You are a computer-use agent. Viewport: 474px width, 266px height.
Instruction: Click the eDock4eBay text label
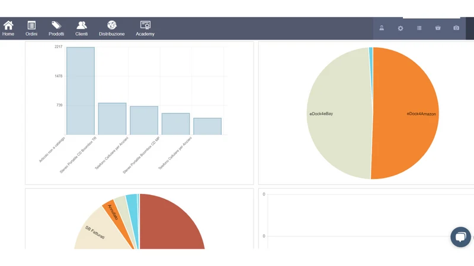(x=321, y=113)
